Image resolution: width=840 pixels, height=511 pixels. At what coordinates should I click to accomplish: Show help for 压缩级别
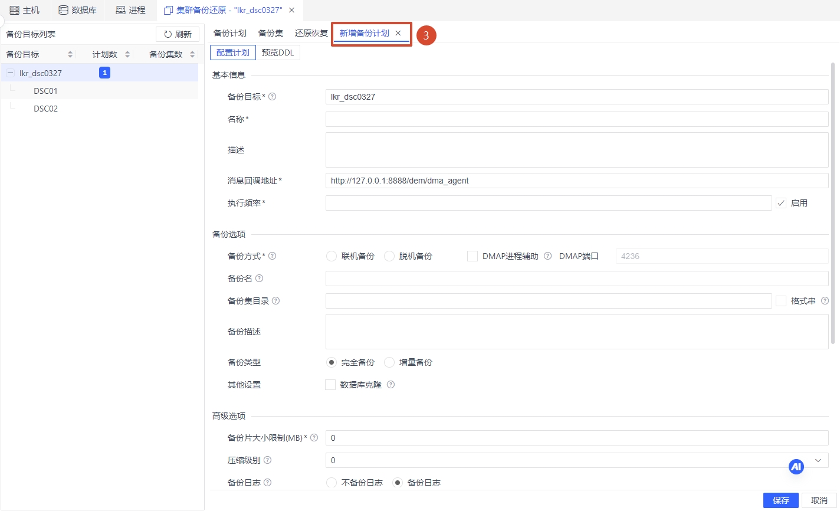[267, 460]
